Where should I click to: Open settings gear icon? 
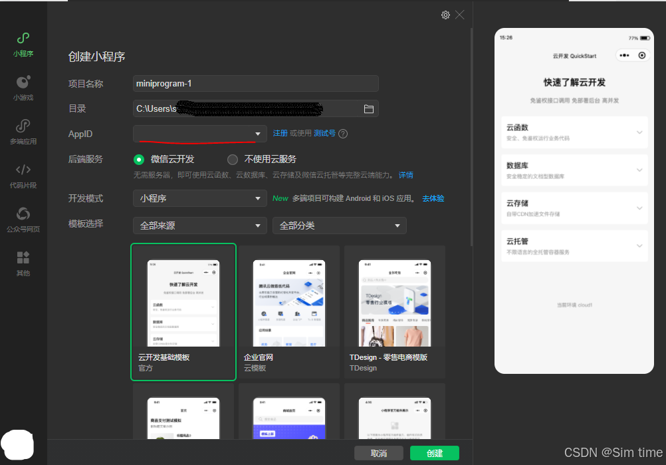(x=445, y=15)
